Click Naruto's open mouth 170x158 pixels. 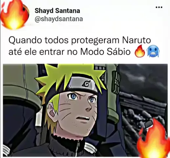click(x=83, y=118)
